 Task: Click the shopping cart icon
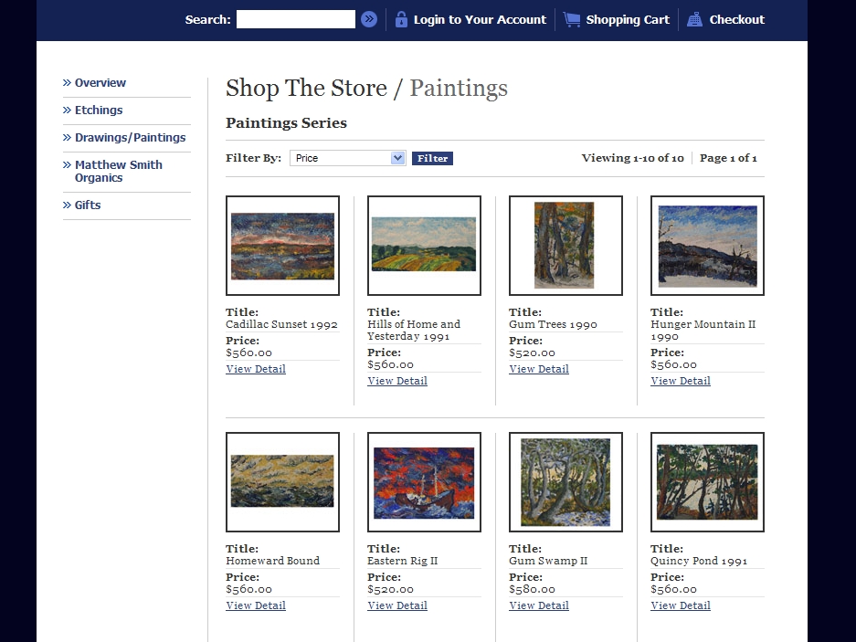tap(572, 19)
